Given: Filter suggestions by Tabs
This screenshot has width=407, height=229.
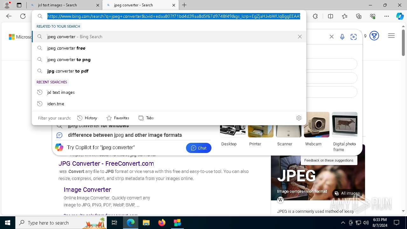Looking at the screenshot, I should click(146, 118).
